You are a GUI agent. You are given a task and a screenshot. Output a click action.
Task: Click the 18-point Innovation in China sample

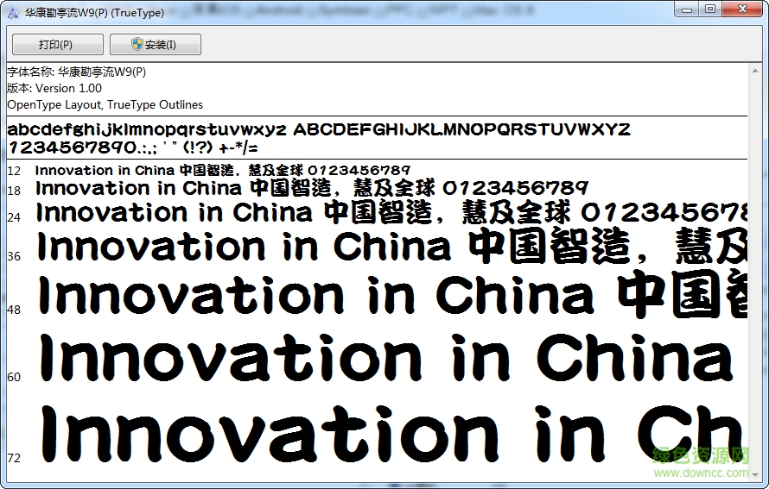tap(312, 188)
